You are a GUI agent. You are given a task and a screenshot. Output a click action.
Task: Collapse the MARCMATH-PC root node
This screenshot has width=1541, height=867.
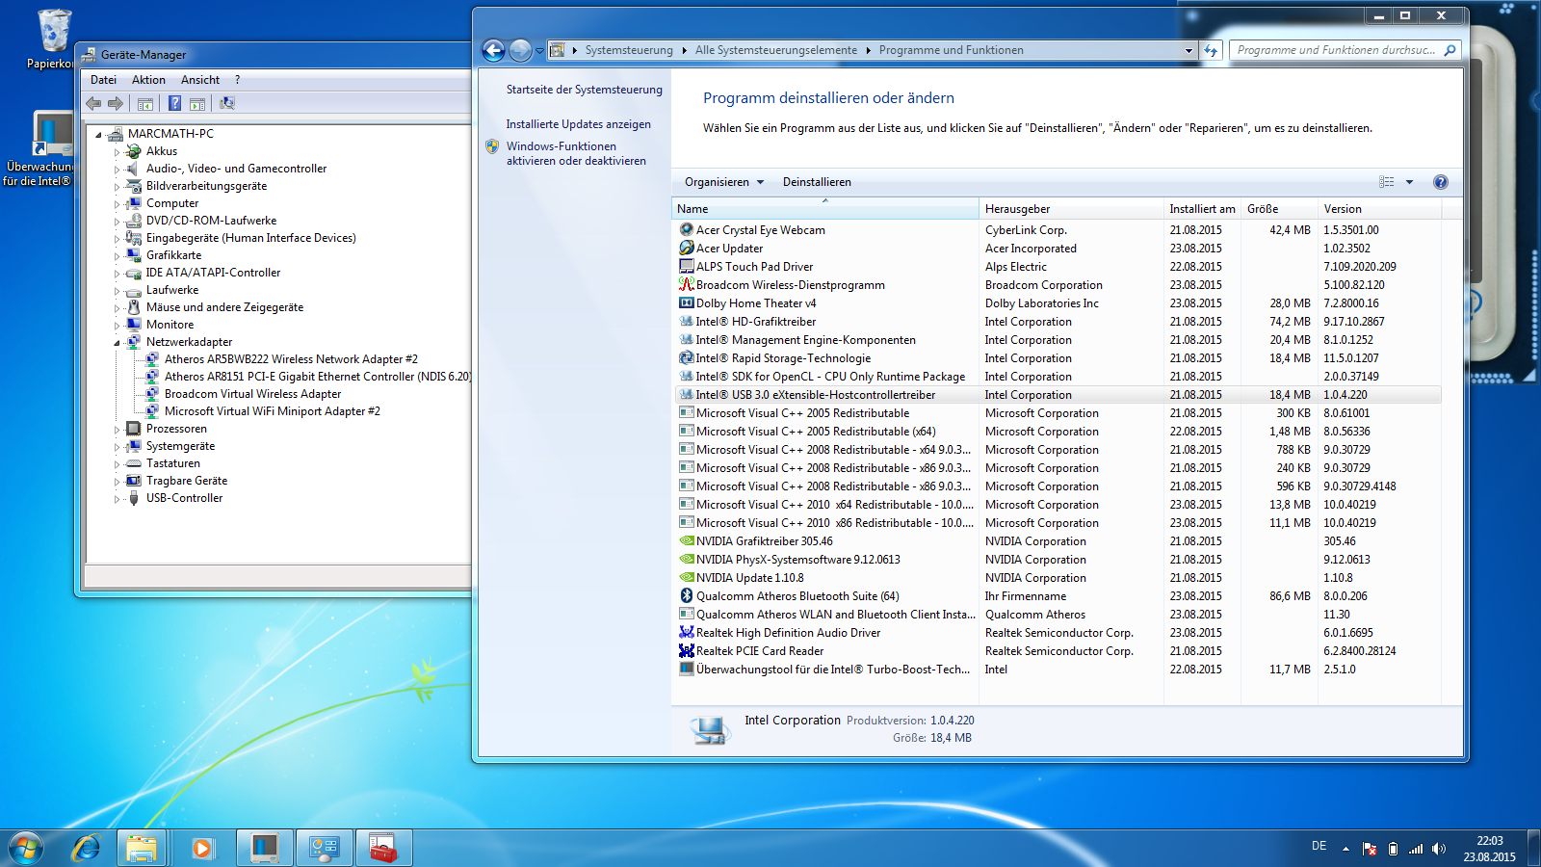click(x=99, y=135)
